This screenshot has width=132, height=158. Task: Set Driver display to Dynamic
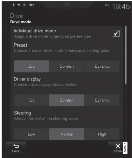click(102, 100)
